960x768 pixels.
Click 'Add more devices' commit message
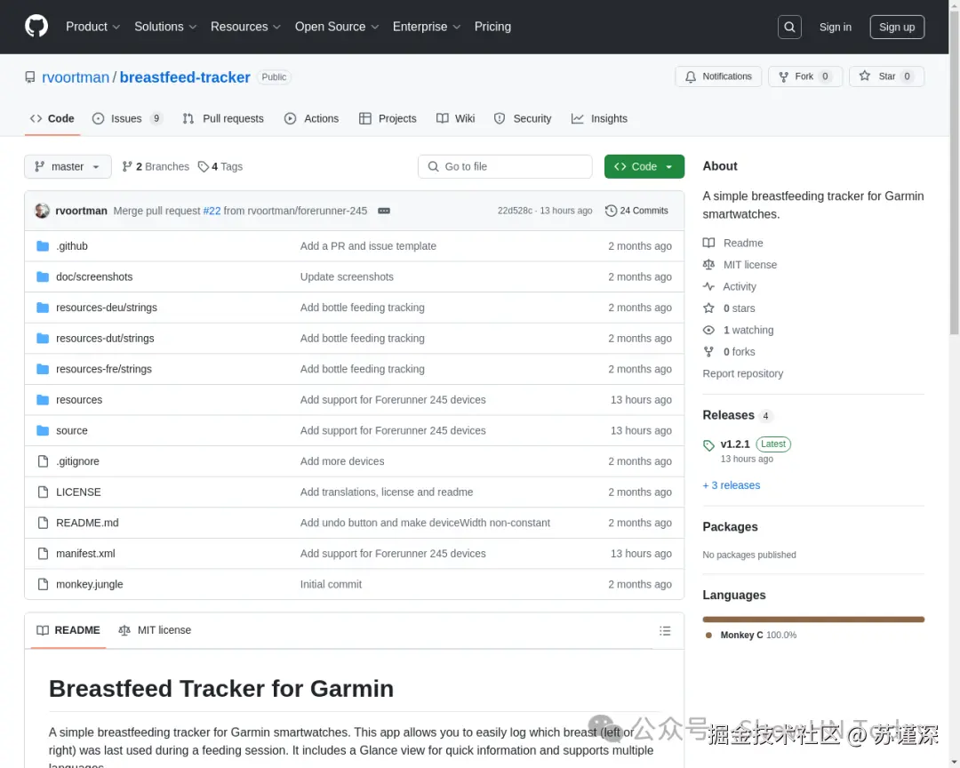pyautogui.click(x=342, y=461)
